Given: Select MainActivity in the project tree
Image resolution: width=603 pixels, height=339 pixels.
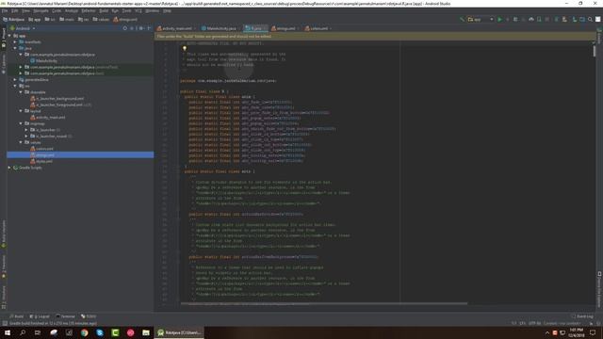Looking at the screenshot, I should point(43,60).
